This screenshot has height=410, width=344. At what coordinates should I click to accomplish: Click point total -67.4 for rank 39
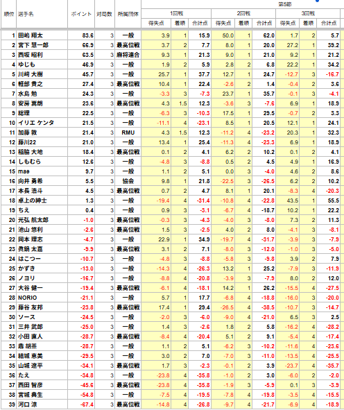coord(87,404)
